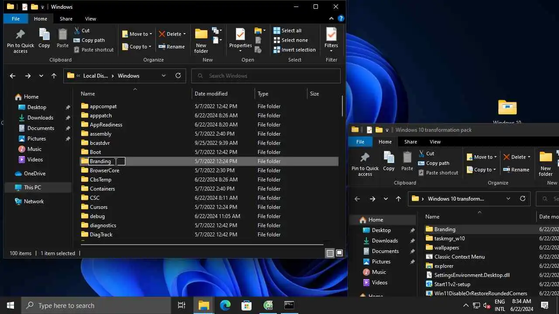
Task: Open Microsoft Edge from the taskbar
Action: (x=225, y=305)
